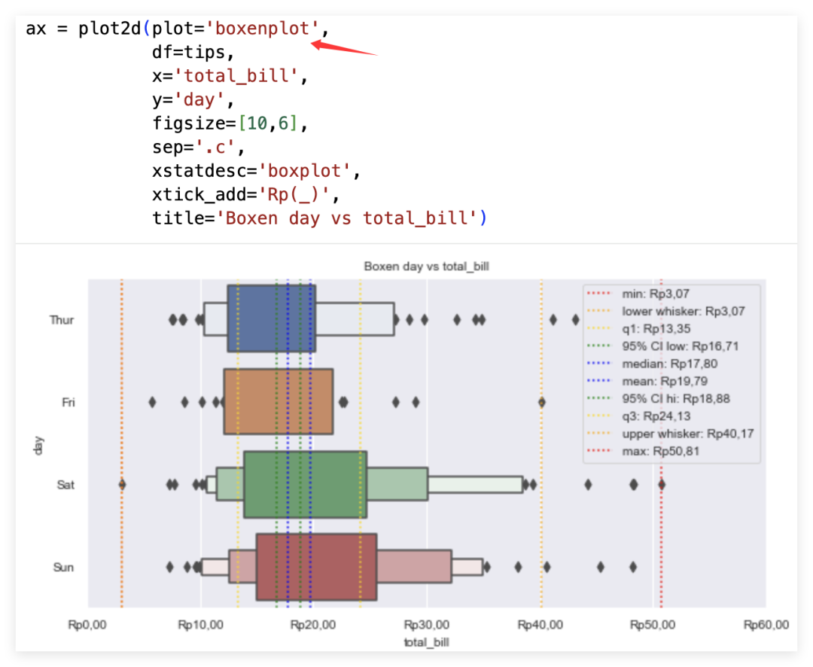Click the dark red central box for Sun
Viewport: 813px width, 667px height.
(x=316, y=567)
